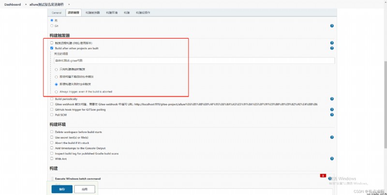The width and height of the screenshot is (387, 195).
Task: Check Abort the build if it's stuck
Action: [52, 143]
